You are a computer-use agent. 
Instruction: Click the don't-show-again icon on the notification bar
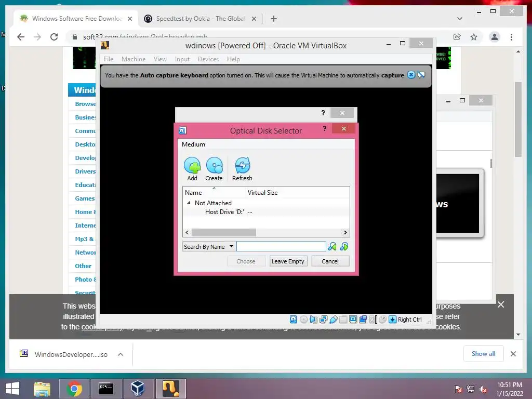[421, 75]
